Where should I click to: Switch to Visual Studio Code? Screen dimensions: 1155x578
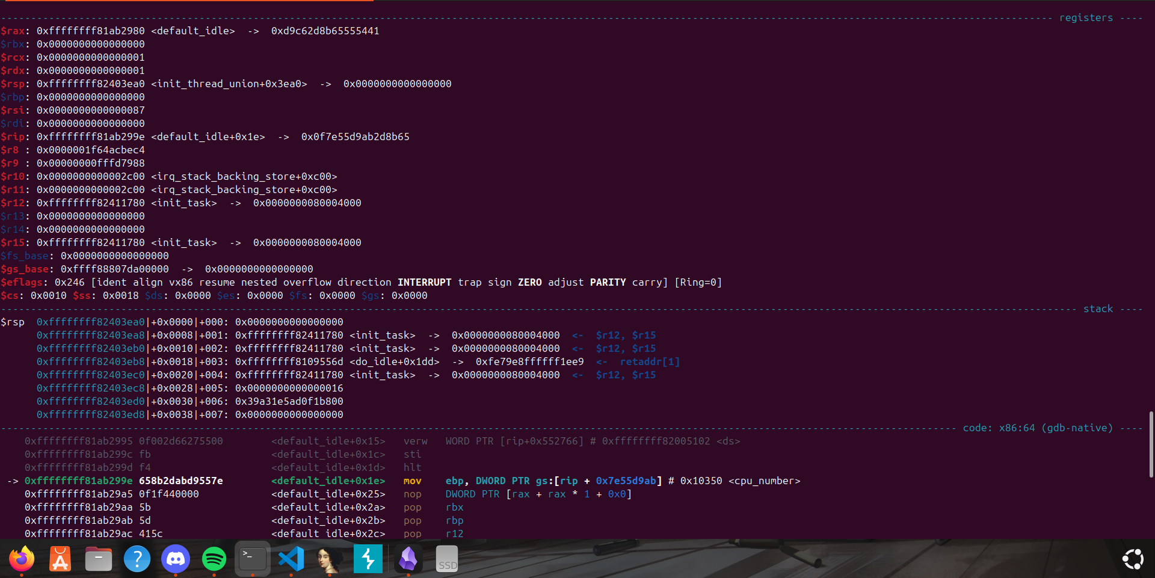pos(291,559)
